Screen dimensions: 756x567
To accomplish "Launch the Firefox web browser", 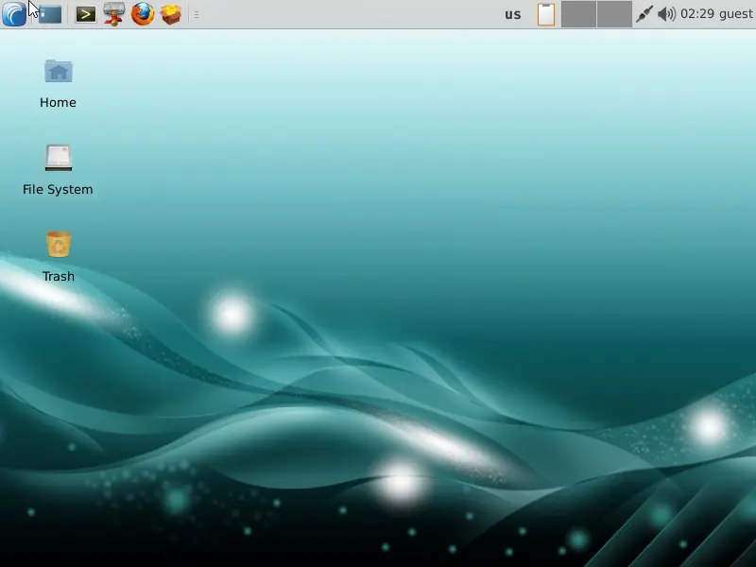I will pos(143,14).
